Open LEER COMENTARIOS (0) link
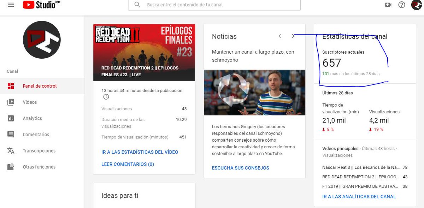 click(128, 164)
